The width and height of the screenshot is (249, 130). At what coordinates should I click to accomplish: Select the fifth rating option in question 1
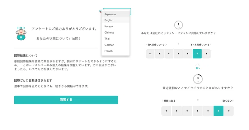coord(188,54)
